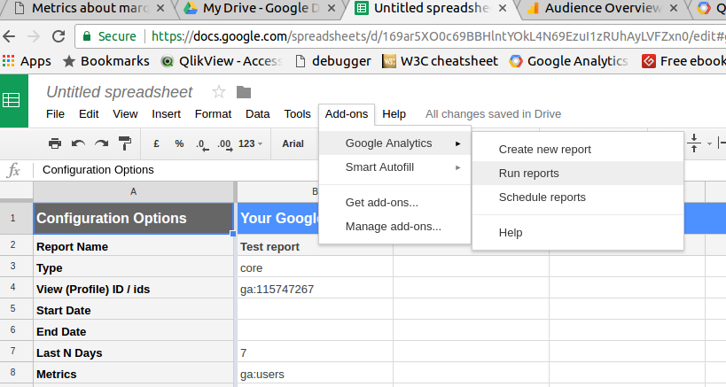Select Schedule reports
The width and height of the screenshot is (726, 387).
pyautogui.click(x=578, y=197)
